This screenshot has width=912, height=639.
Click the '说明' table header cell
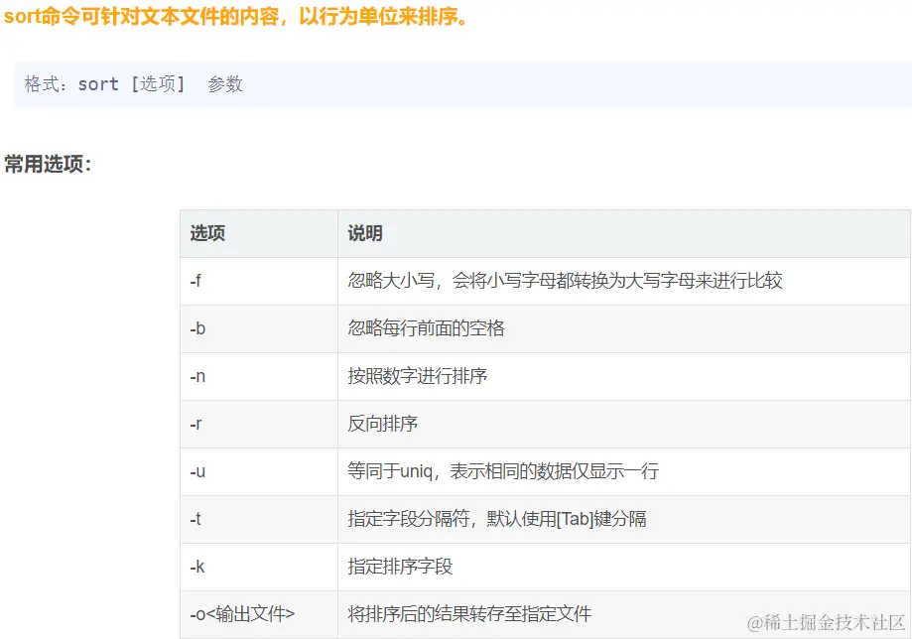624,234
